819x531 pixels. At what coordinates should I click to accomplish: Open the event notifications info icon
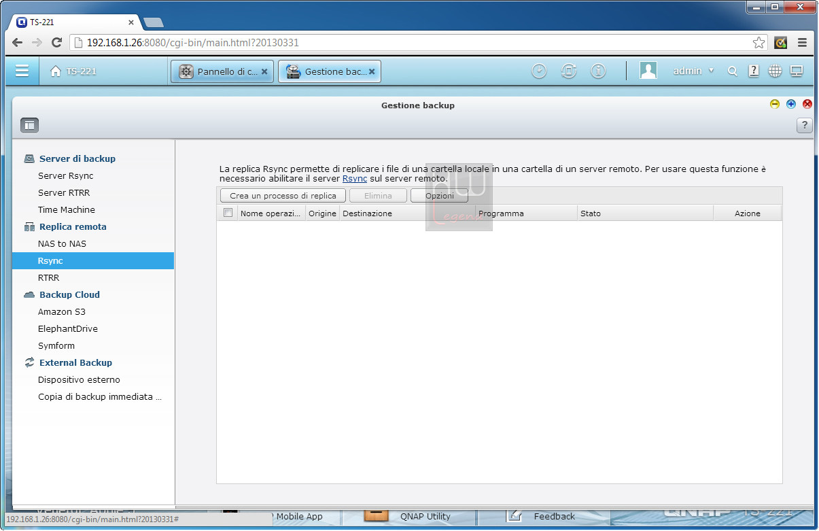coord(598,71)
